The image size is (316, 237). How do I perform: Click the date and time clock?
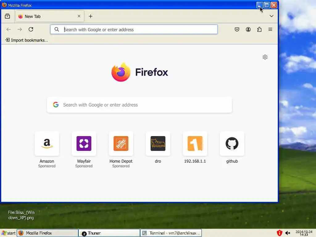[x=304, y=233]
